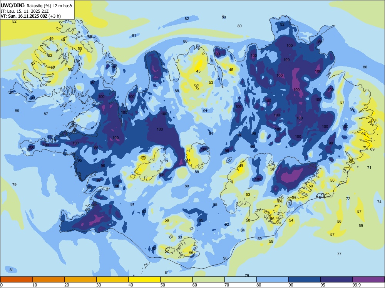This screenshot has height=288, width=385.
Task: Click the purple above-99.9 legend swatch
Action: (x=368, y=280)
